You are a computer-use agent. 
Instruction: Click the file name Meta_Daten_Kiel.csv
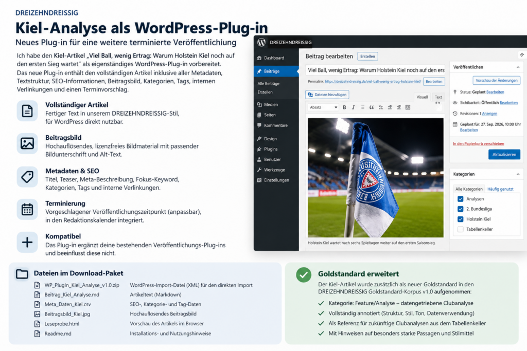pyautogui.click(x=67, y=304)
